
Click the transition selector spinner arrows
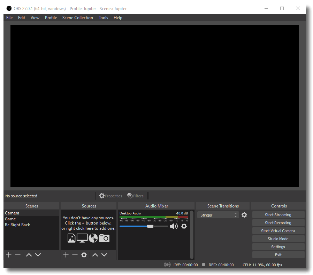236,215
